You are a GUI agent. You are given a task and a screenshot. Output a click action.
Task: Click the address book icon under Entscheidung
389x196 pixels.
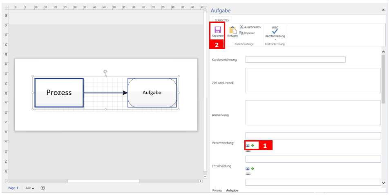(x=248, y=168)
